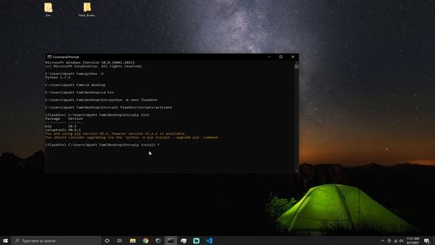Click the taskbar clock and date
The width and height of the screenshot is (435, 245).
coord(413,240)
